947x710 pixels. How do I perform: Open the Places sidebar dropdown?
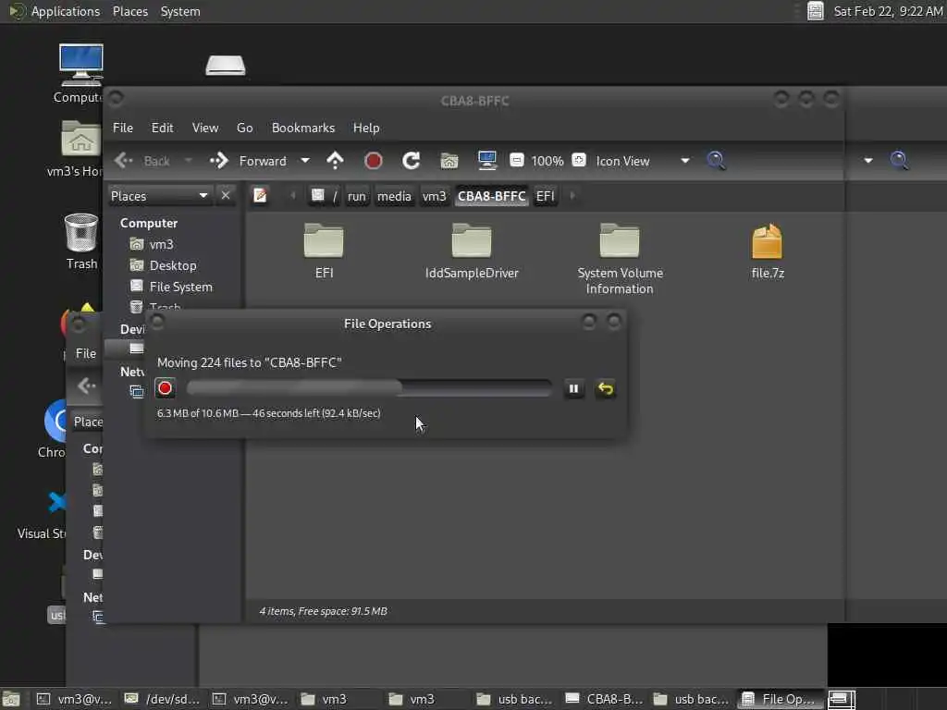tap(159, 196)
